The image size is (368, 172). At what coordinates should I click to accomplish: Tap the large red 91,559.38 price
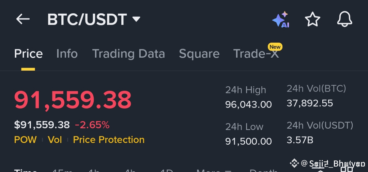73,100
